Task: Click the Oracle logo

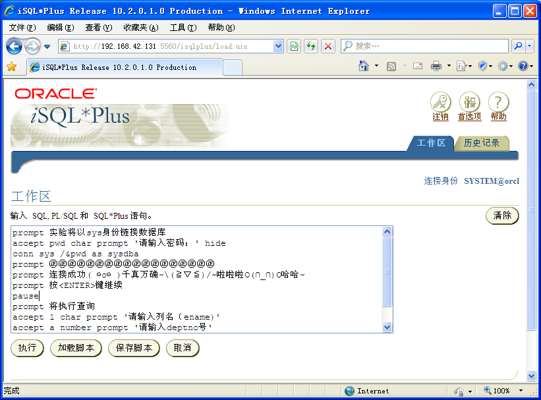Action: [55, 94]
